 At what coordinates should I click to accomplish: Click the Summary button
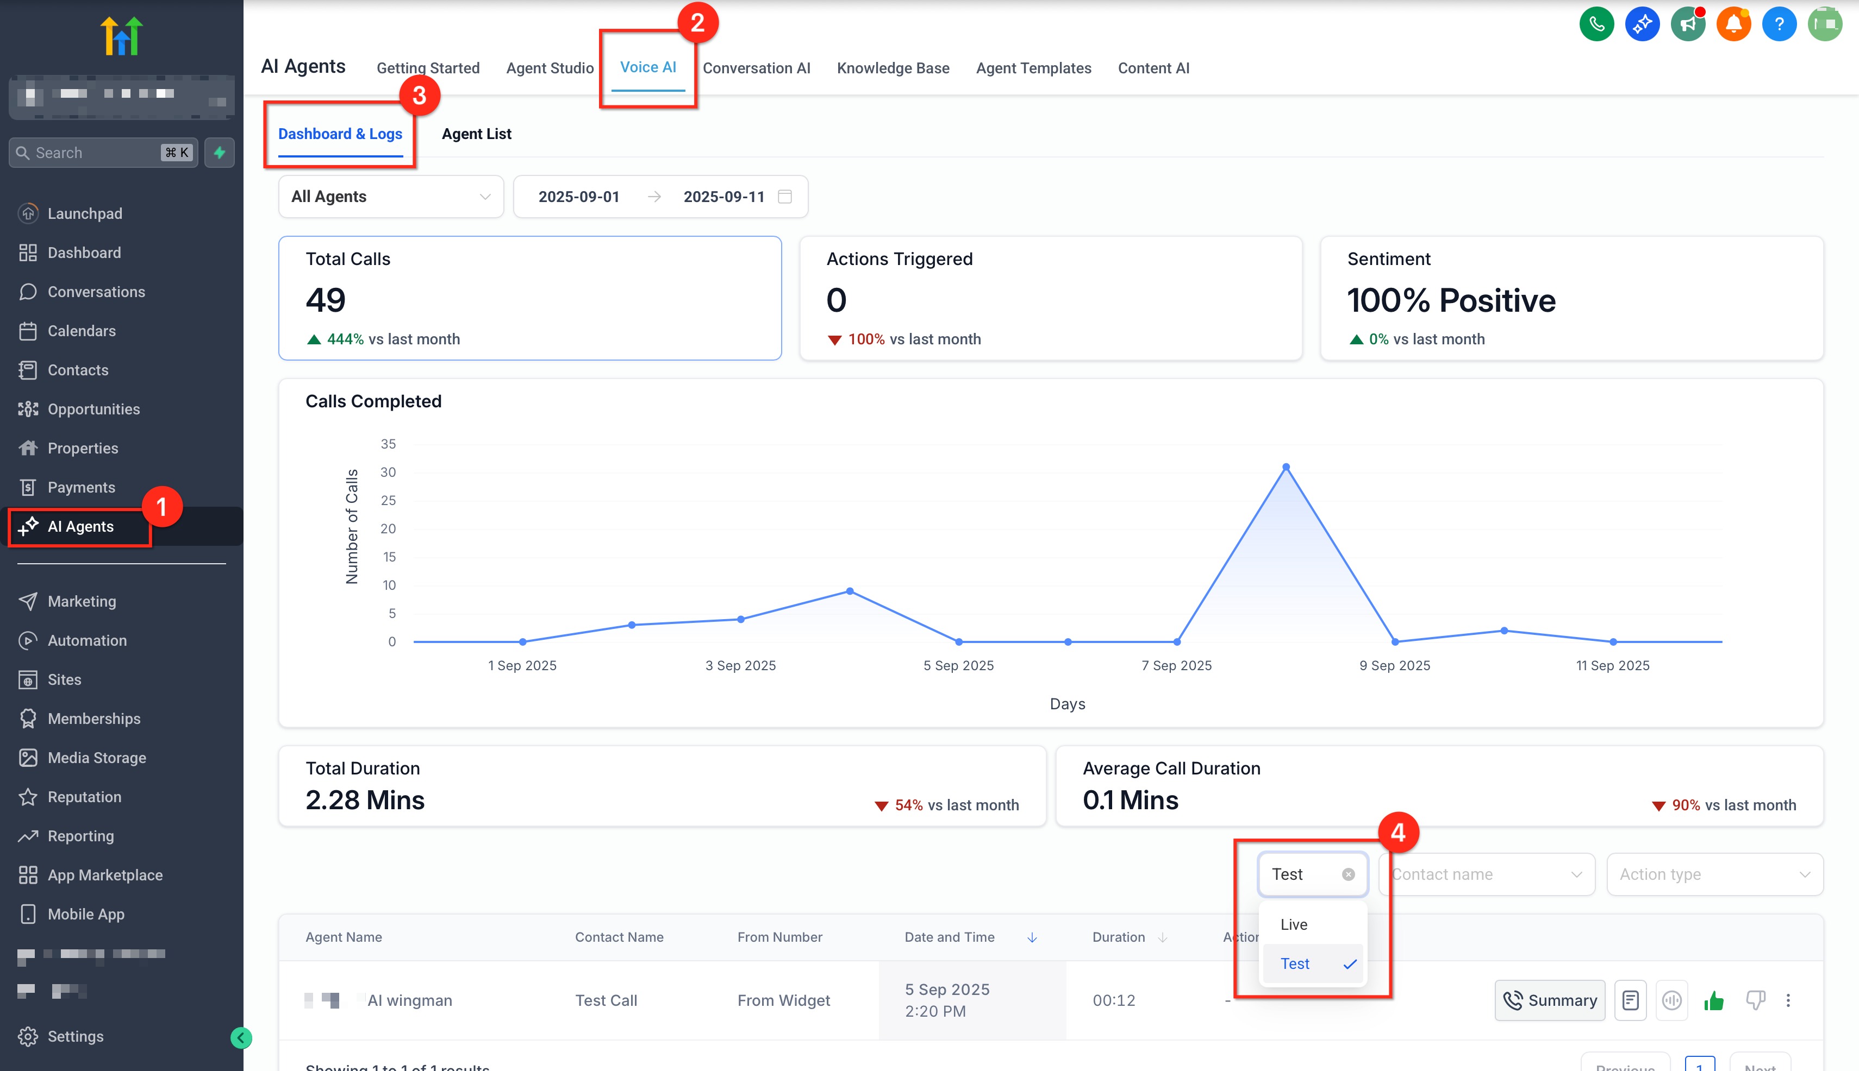pyautogui.click(x=1550, y=1000)
